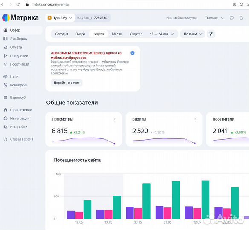Open Настройки in sidebar

tap(19, 127)
